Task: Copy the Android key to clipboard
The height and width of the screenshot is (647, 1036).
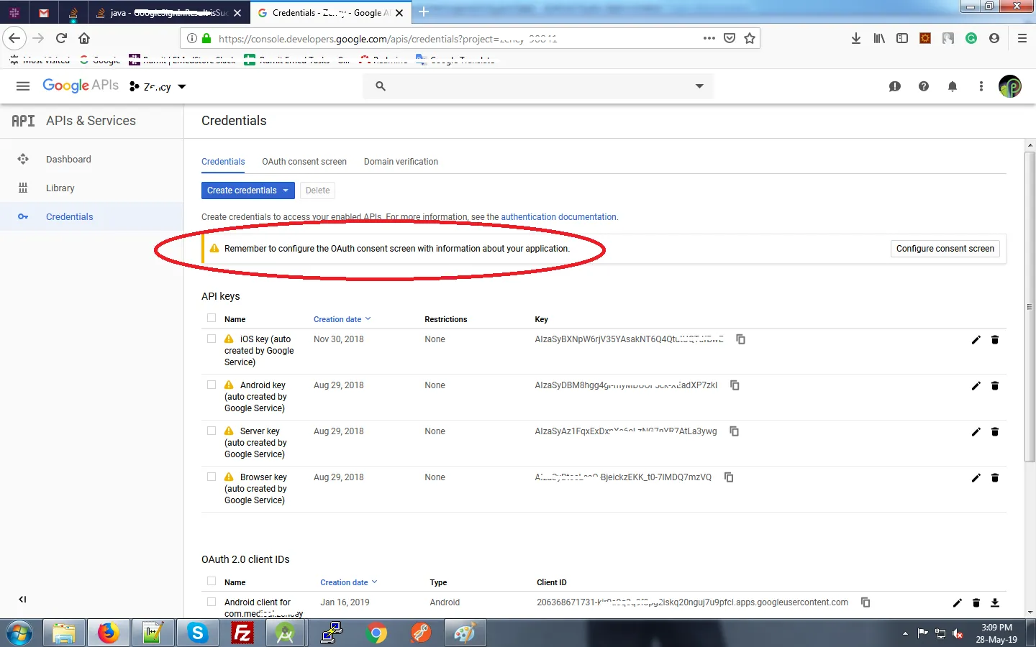Action: 735,385
